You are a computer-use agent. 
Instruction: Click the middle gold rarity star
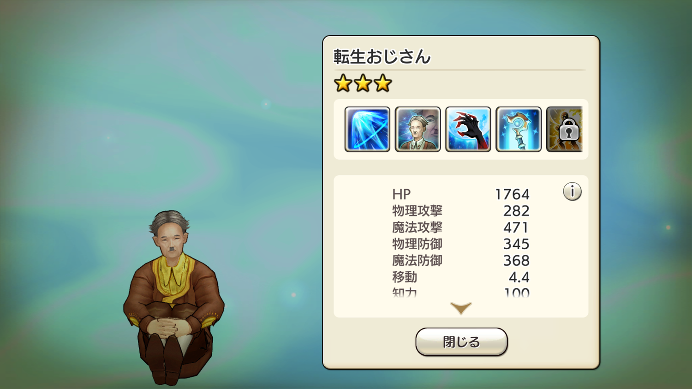click(363, 84)
